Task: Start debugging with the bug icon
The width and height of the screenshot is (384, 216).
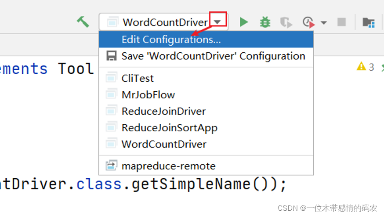Action: pyautogui.click(x=265, y=22)
